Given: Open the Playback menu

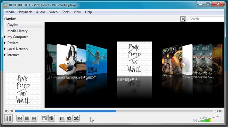Looking at the screenshot, I should (25, 12).
